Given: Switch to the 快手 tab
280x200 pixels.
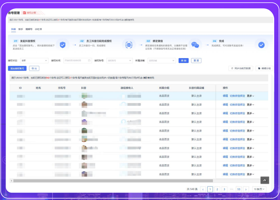Looking at the screenshot, I should (x=21, y=29).
